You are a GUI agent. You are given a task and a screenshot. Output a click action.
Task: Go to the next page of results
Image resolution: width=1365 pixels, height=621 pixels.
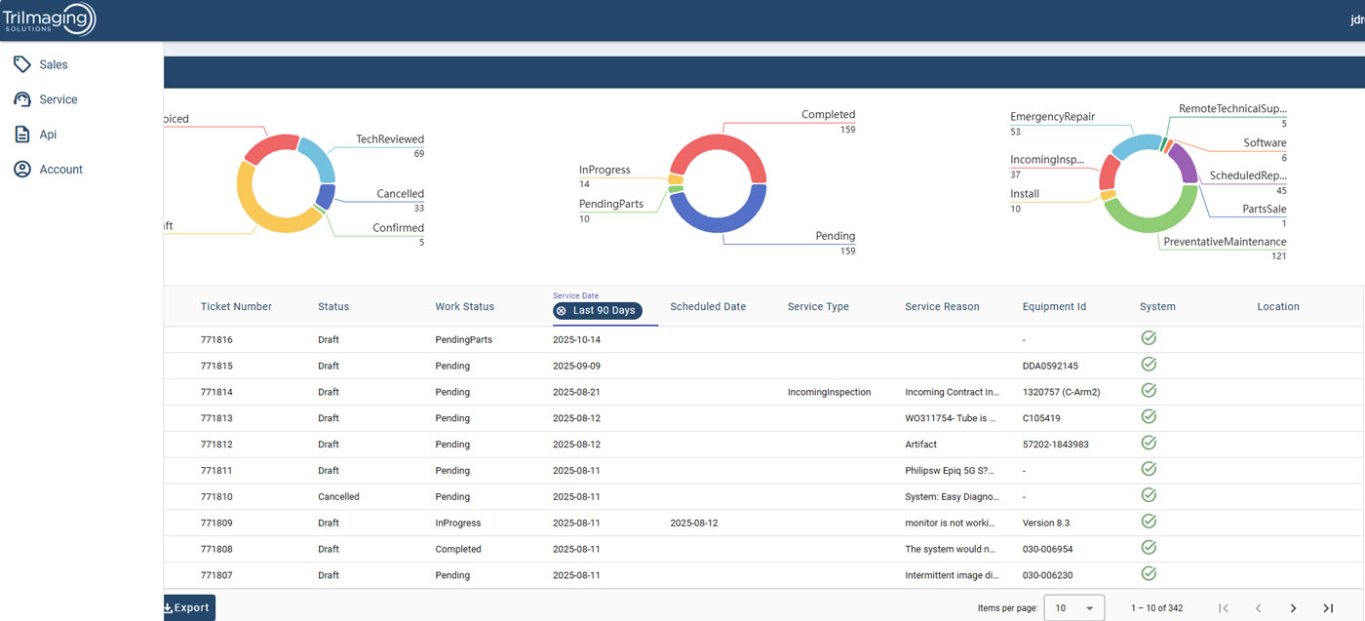(1293, 608)
